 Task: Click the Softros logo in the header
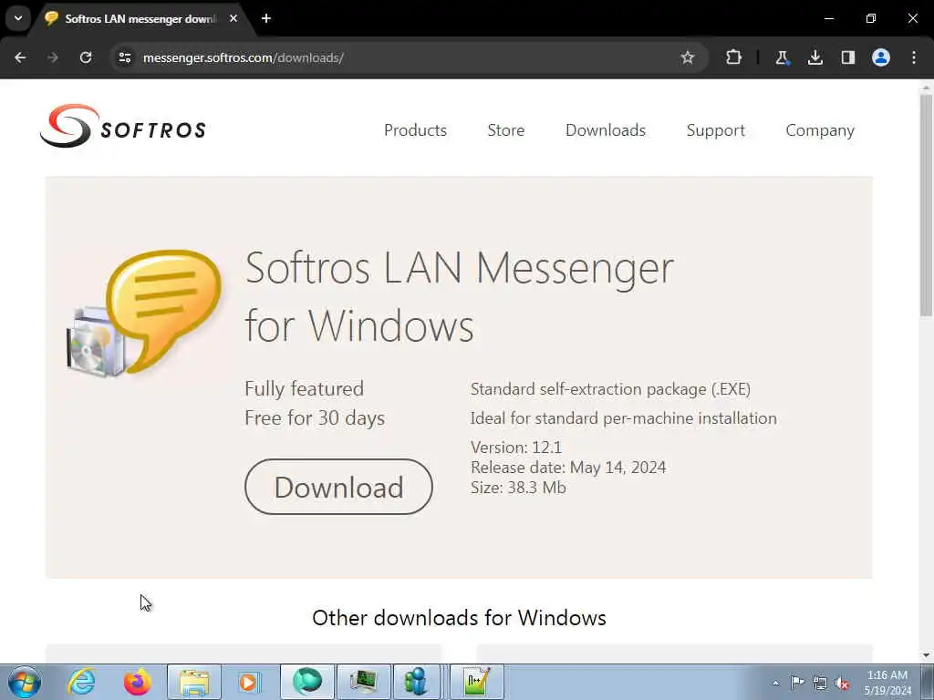coord(123,126)
